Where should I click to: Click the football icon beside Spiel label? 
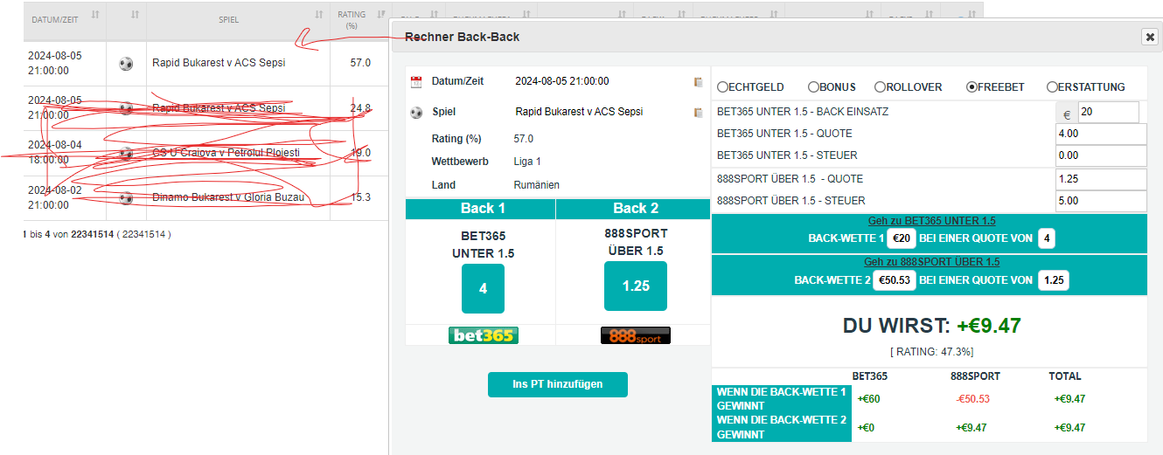tap(416, 113)
